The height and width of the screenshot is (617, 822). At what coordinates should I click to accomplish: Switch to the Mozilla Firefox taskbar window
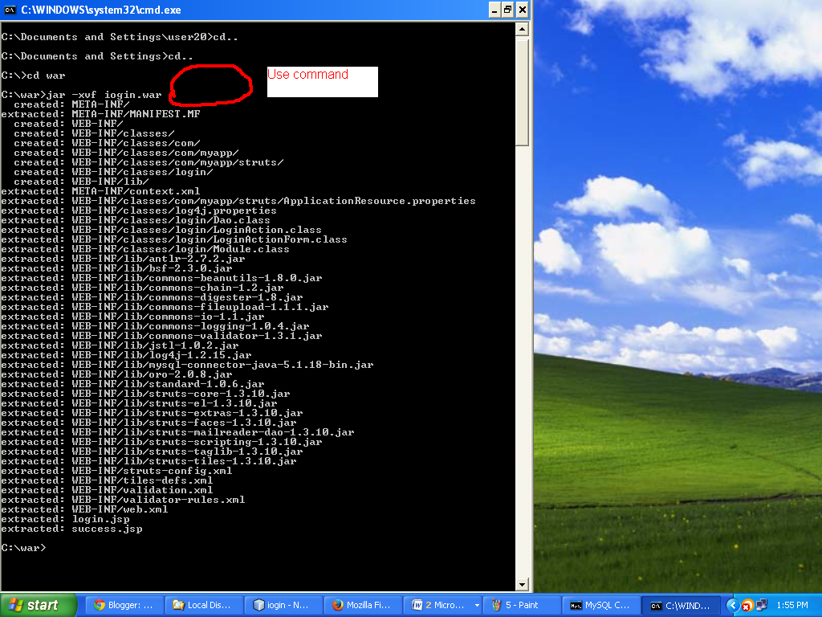pyautogui.click(x=363, y=605)
